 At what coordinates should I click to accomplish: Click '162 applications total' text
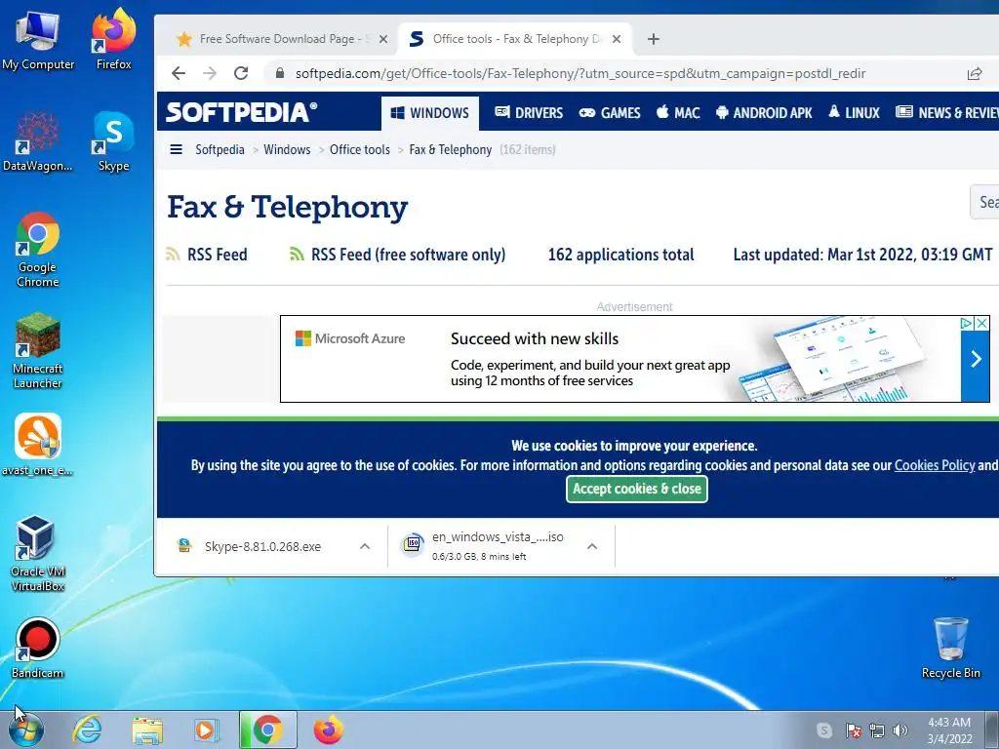[620, 255]
